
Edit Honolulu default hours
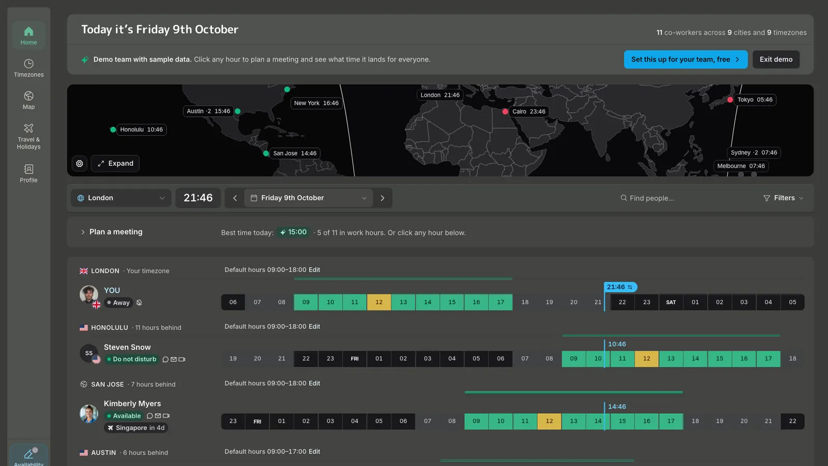(x=315, y=327)
